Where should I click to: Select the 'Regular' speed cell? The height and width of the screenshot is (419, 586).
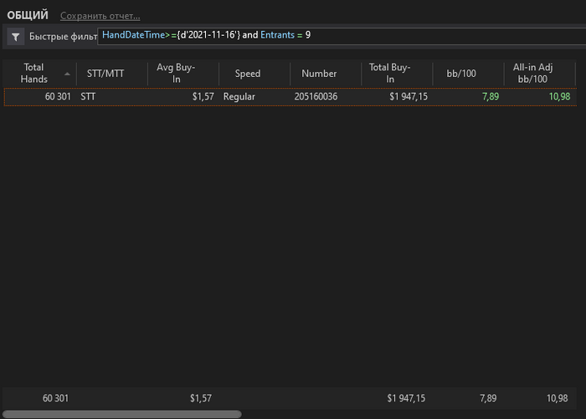(239, 97)
